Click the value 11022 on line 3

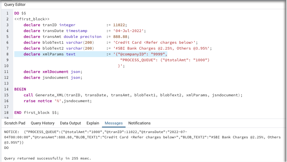pyautogui.click(x=119, y=25)
